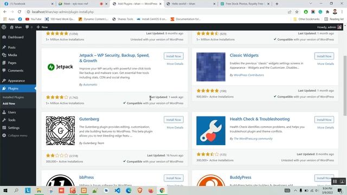
Task: Open Other bookmarks folder
Action: coord(306,19)
